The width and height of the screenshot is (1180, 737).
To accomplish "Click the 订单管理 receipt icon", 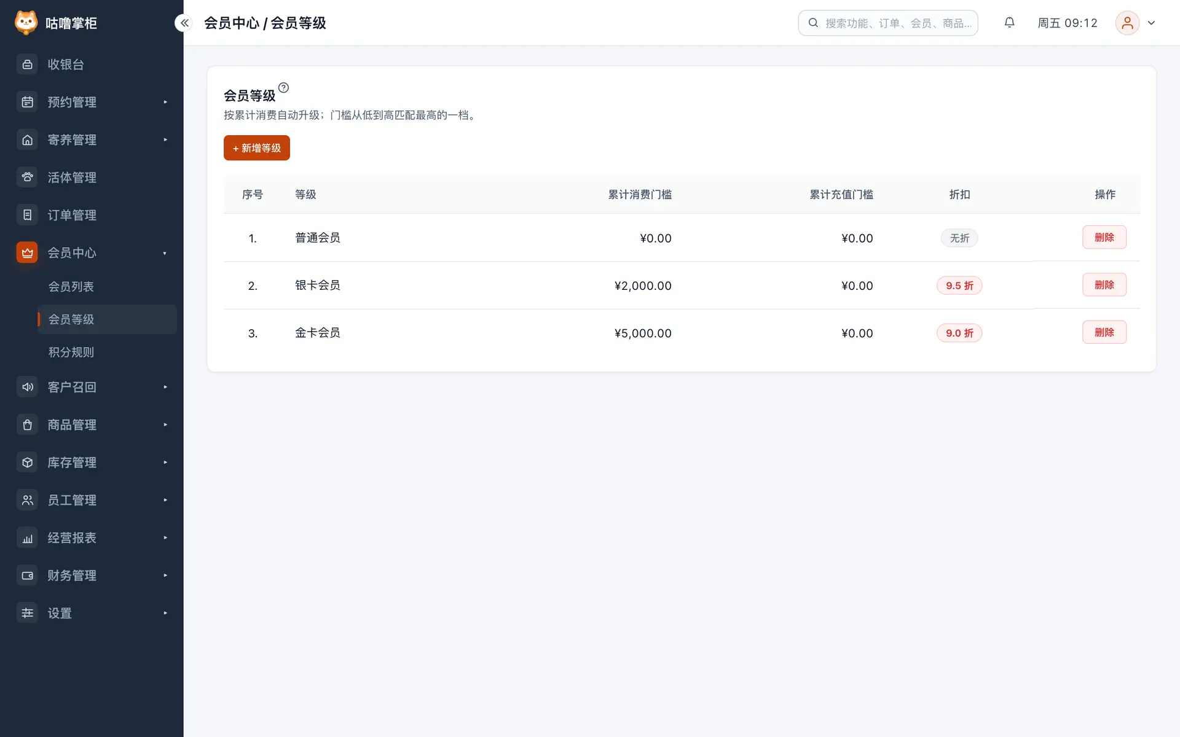I will [27, 215].
